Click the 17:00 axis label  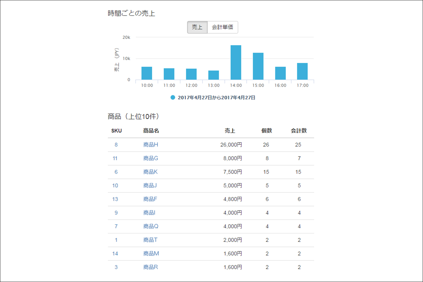[x=302, y=85]
